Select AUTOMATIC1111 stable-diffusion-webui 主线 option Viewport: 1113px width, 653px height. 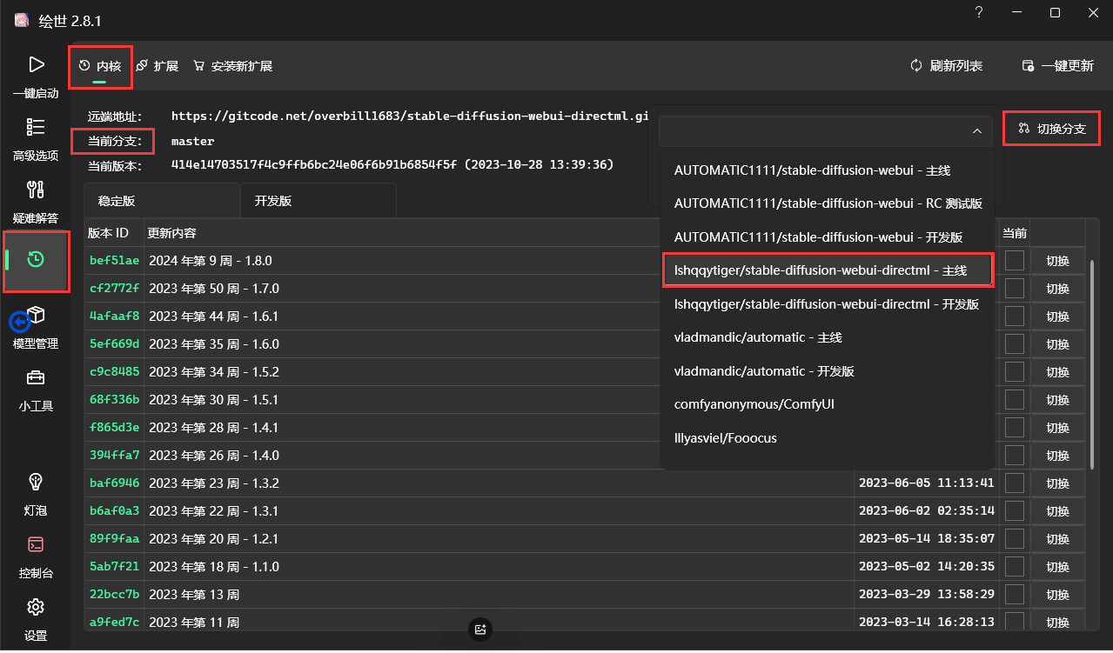point(828,170)
